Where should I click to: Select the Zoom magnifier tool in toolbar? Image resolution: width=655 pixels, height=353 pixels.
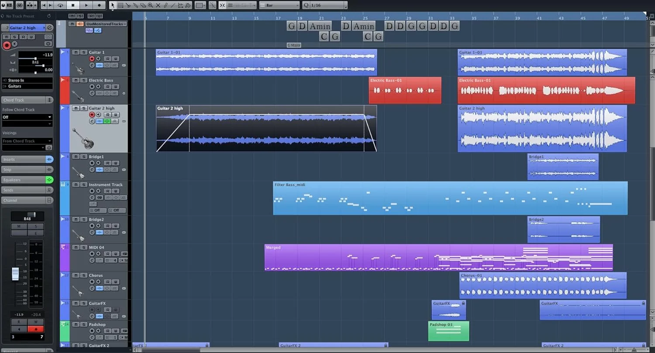[150, 5]
